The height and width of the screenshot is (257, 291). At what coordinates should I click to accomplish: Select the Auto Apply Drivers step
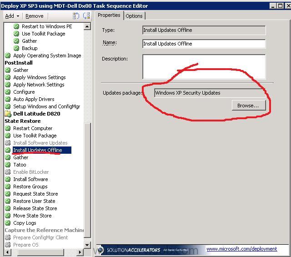(x=34, y=99)
